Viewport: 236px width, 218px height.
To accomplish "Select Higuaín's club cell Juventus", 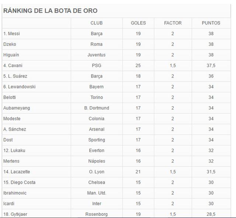I will tap(97, 55).
